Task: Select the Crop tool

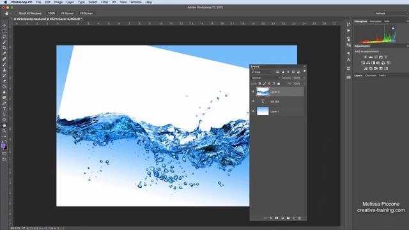Action: [x=4, y=48]
